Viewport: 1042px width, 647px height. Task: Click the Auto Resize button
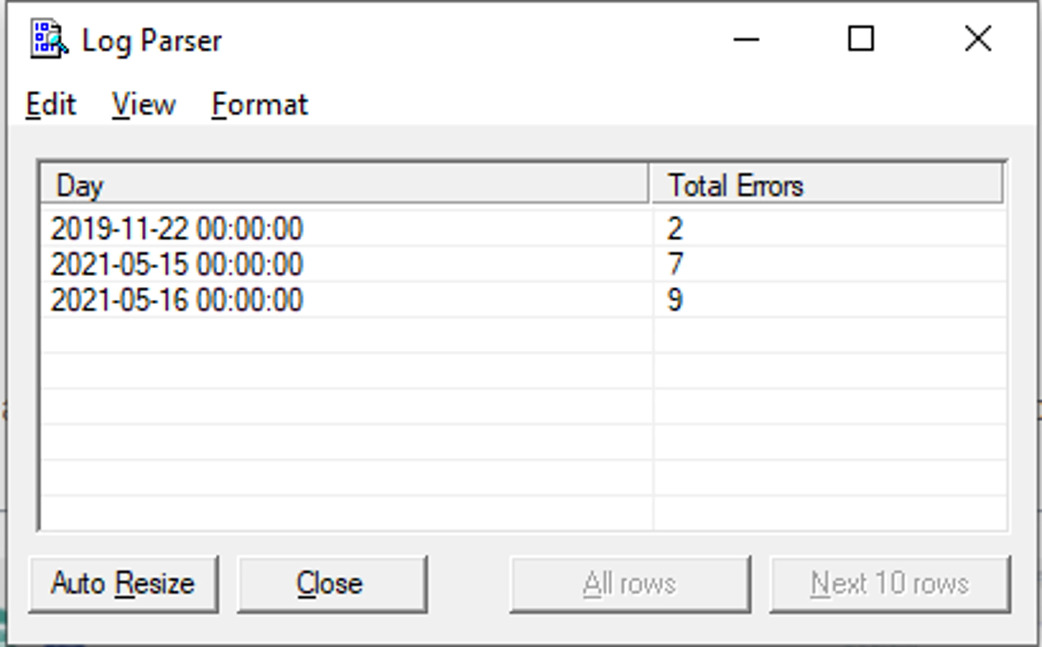pos(124,585)
